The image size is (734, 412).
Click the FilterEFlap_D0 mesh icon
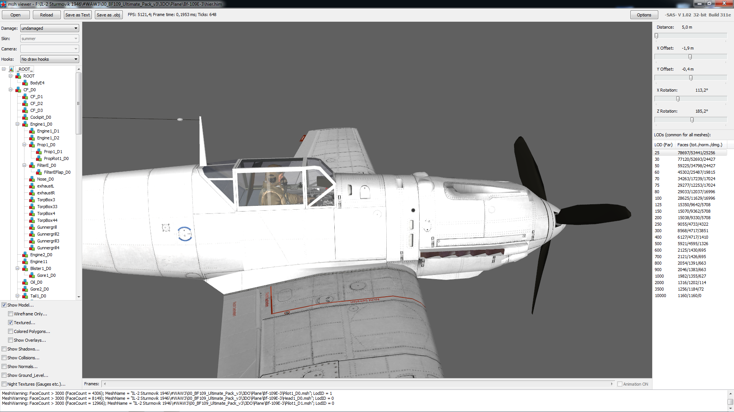pyautogui.click(x=39, y=172)
